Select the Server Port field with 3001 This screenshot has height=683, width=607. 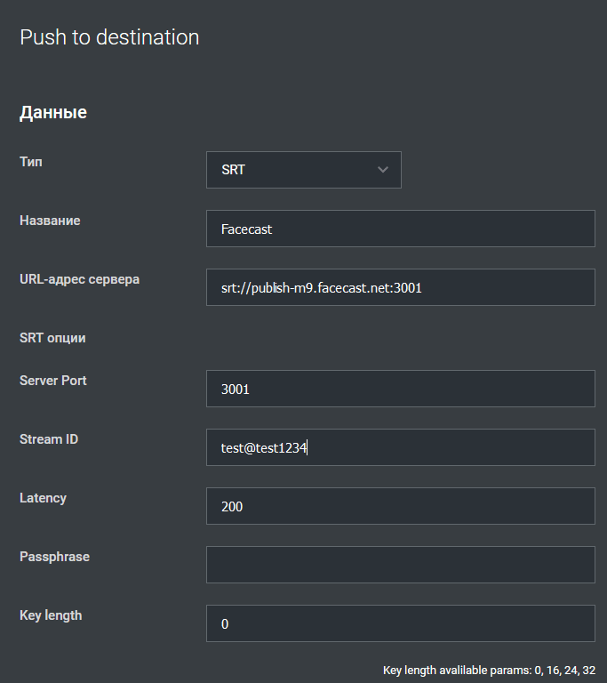pyautogui.click(x=401, y=389)
